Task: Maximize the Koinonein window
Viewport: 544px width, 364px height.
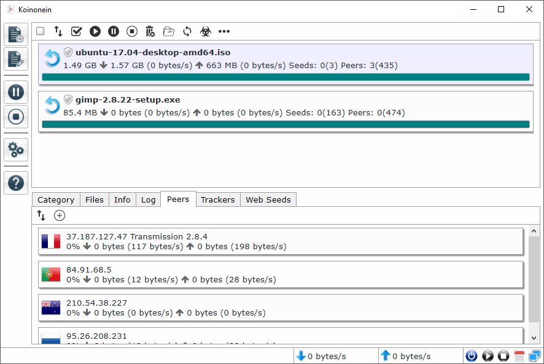Action: (x=501, y=9)
